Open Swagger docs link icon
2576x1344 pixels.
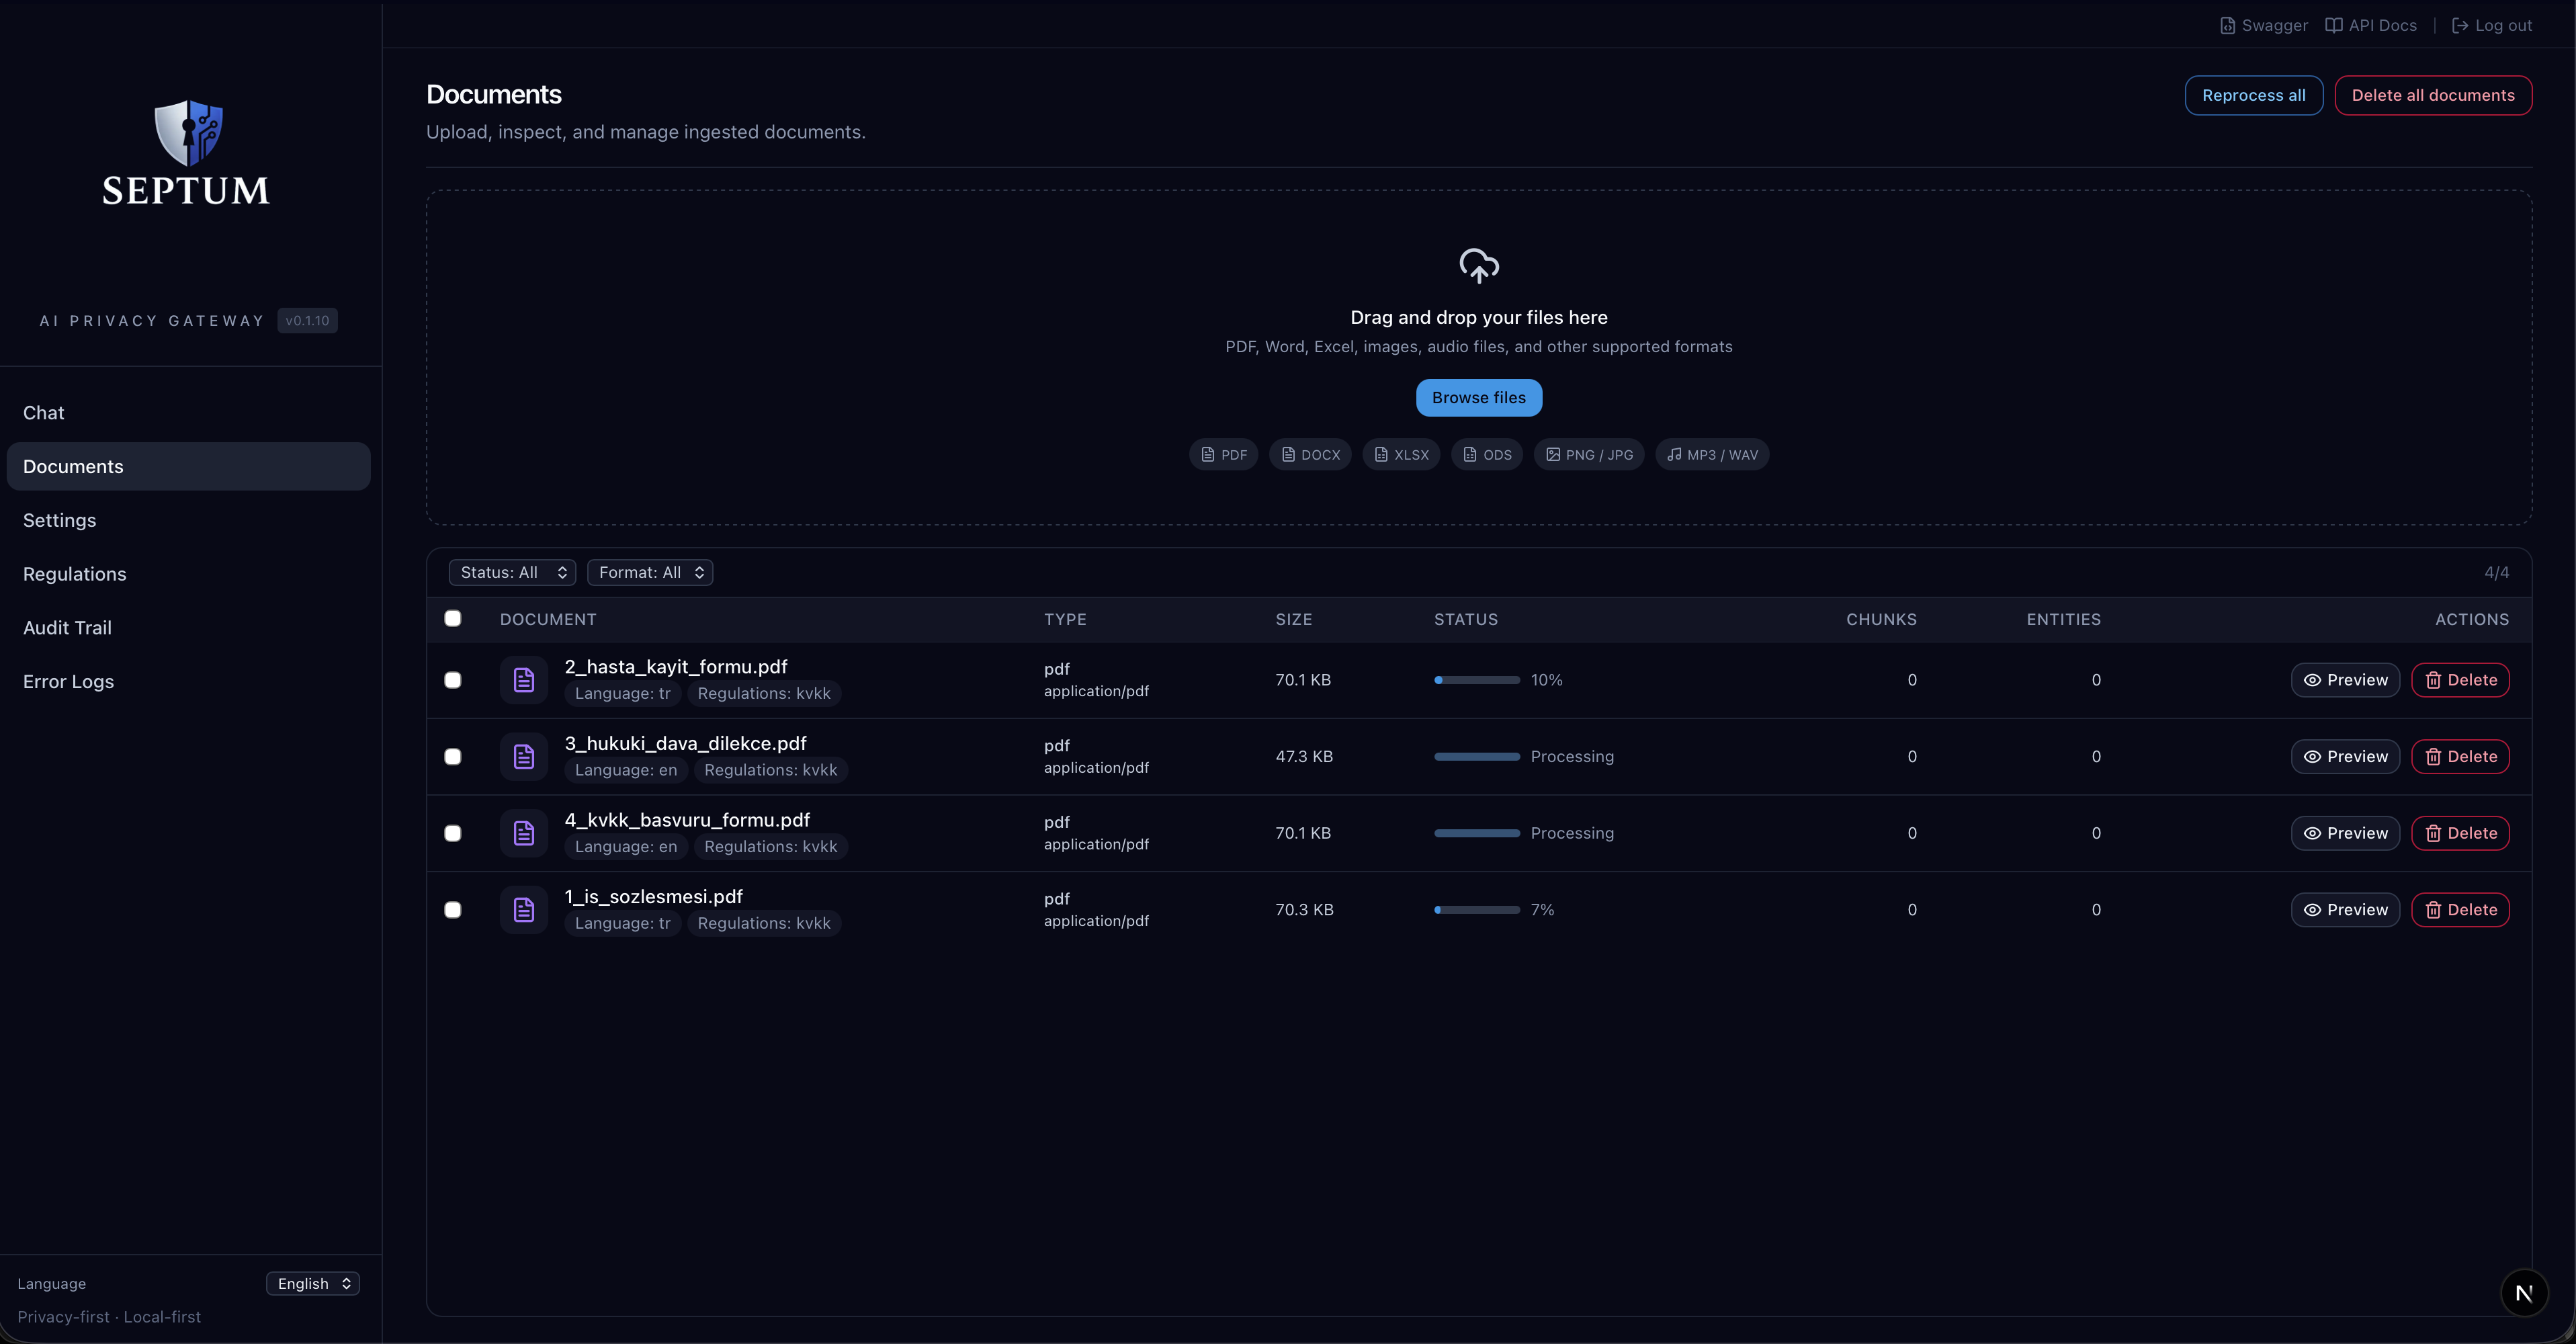[x=2227, y=26]
